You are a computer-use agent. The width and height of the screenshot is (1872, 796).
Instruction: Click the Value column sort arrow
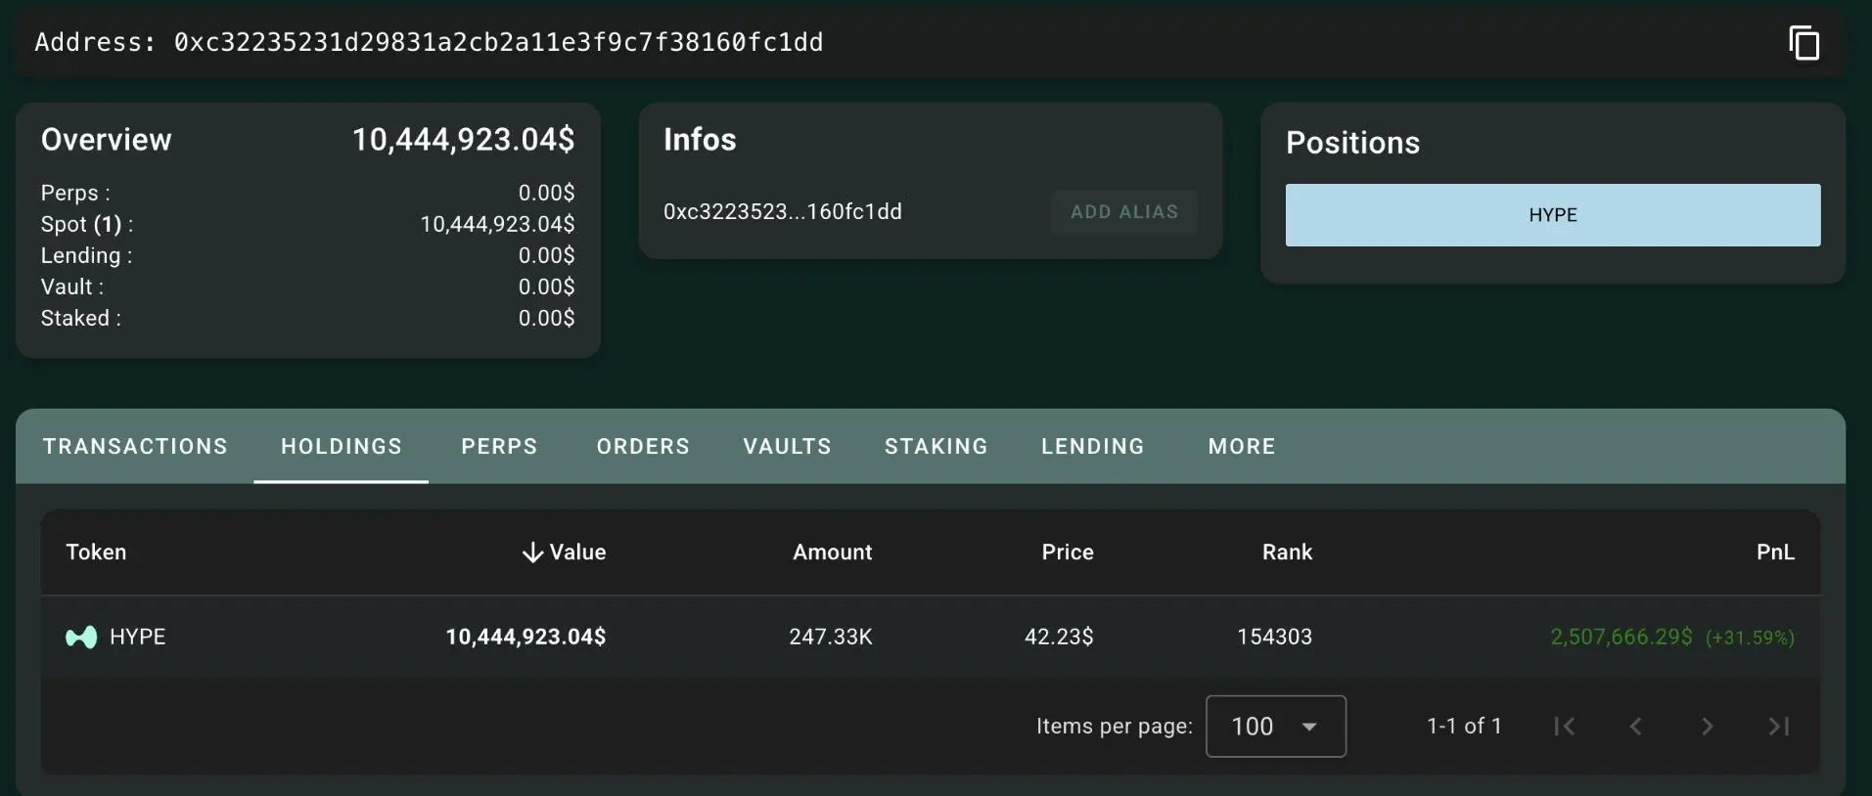pos(532,553)
